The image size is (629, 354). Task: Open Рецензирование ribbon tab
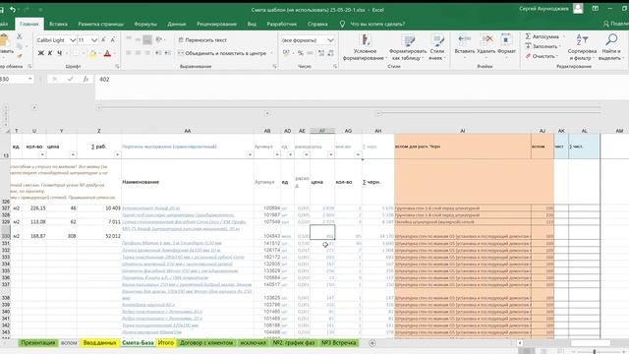(216, 24)
